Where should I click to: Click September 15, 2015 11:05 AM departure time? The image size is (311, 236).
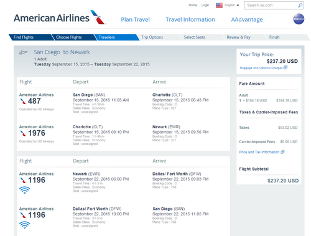(x=101, y=100)
